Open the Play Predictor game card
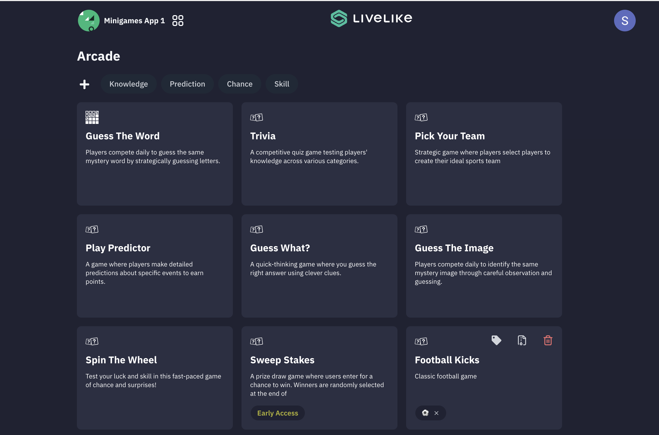This screenshot has width=659, height=435. coord(155,266)
